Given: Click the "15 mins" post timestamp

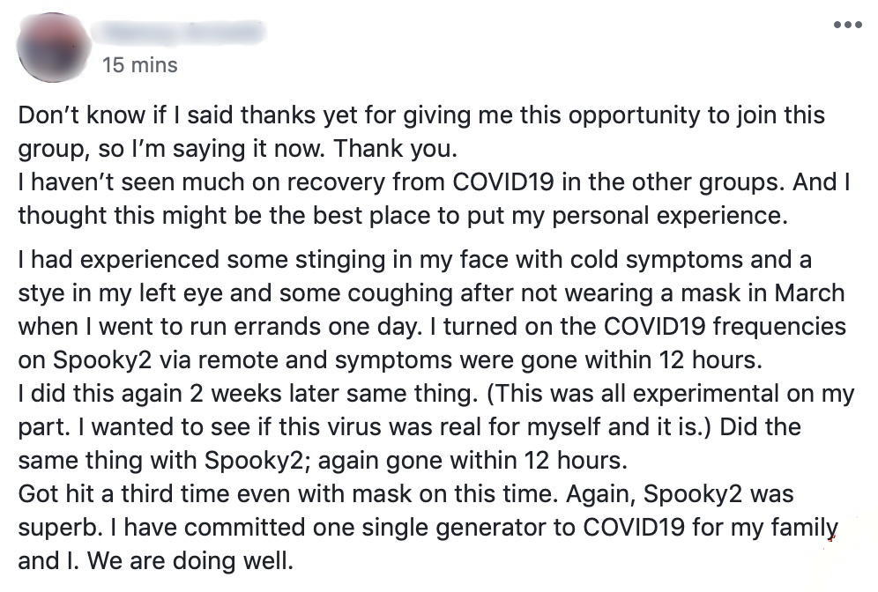Looking at the screenshot, I should pyautogui.click(x=140, y=65).
